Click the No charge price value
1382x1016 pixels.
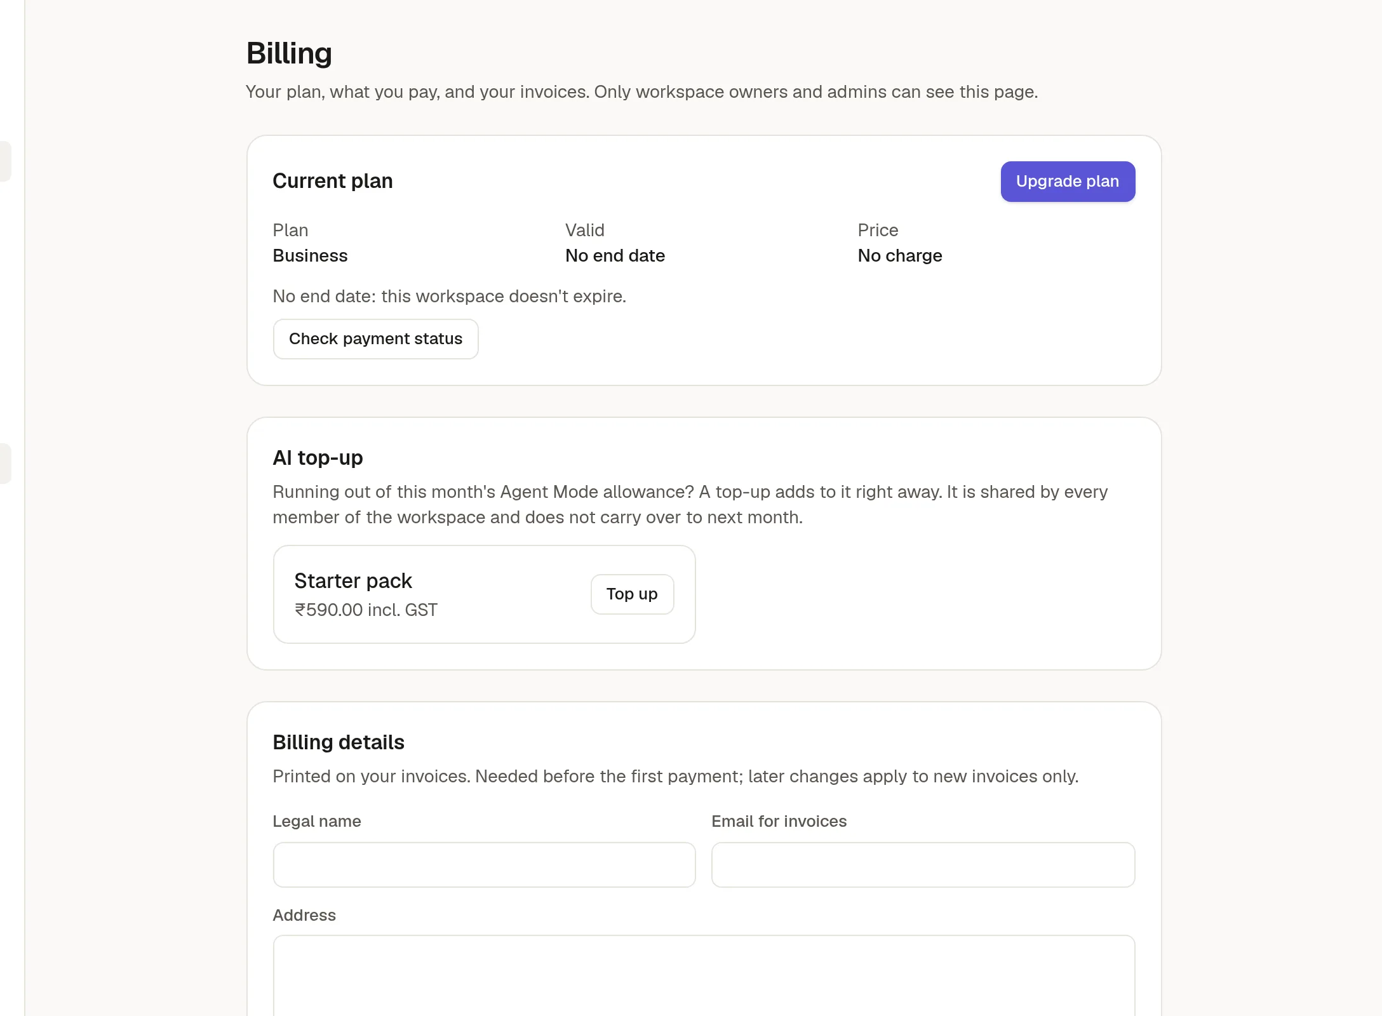click(900, 255)
